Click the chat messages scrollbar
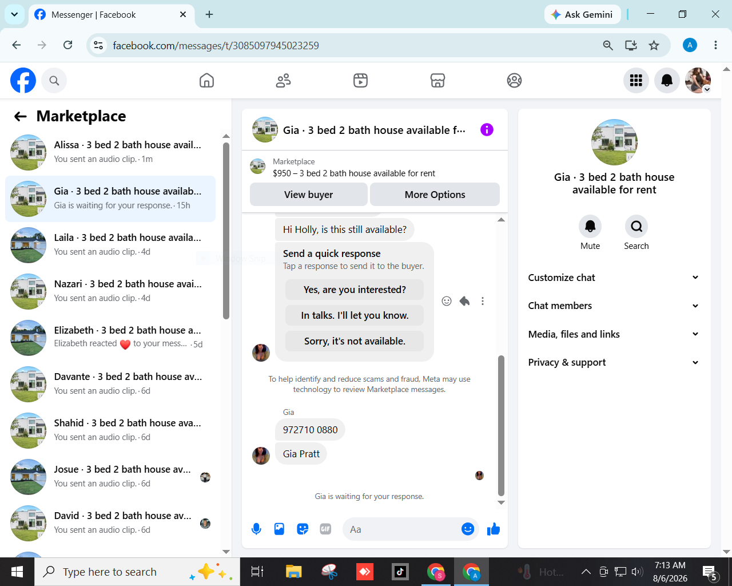732x586 pixels. tap(501, 426)
